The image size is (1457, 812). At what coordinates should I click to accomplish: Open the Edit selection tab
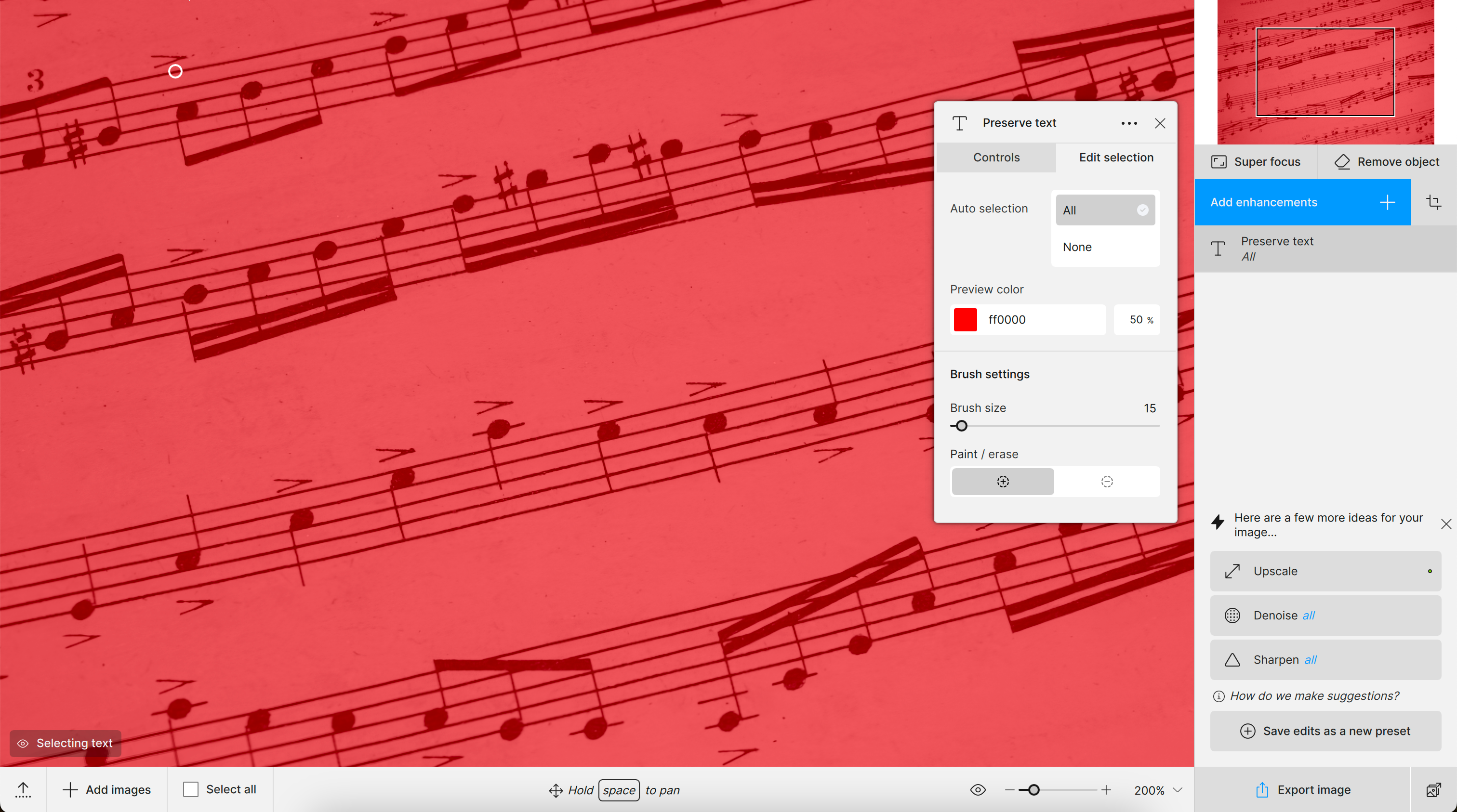1115,158
